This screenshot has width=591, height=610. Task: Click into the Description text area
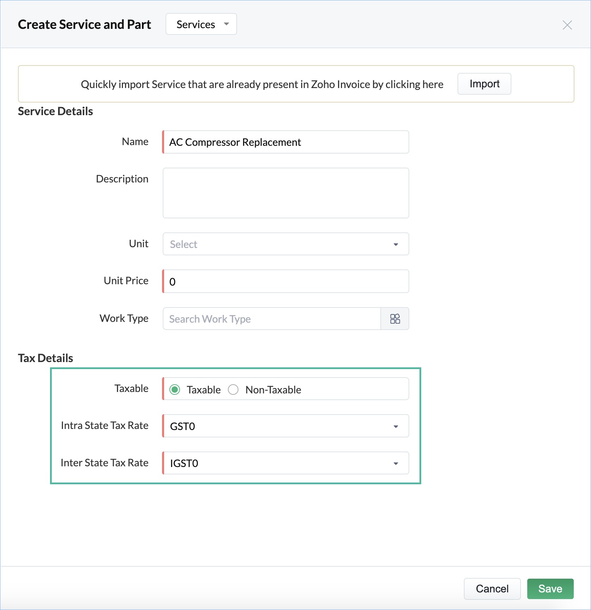(286, 193)
